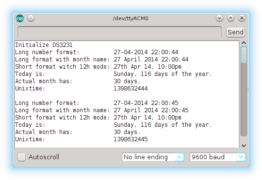Maximize the serial monitor window
The width and height of the screenshot is (262, 180).
pos(230,18)
